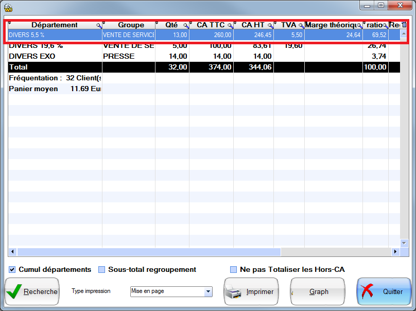Viewport: 416px width, 311px height.
Task: Open the Graph button
Action: (318, 291)
